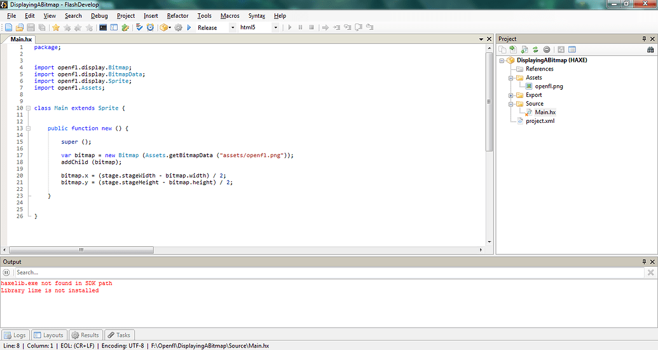Click the debugger Pause icon

301,27
